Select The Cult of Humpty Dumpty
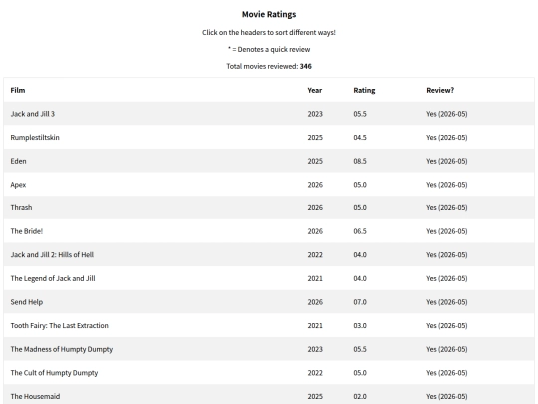The image size is (538, 404). point(54,373)
